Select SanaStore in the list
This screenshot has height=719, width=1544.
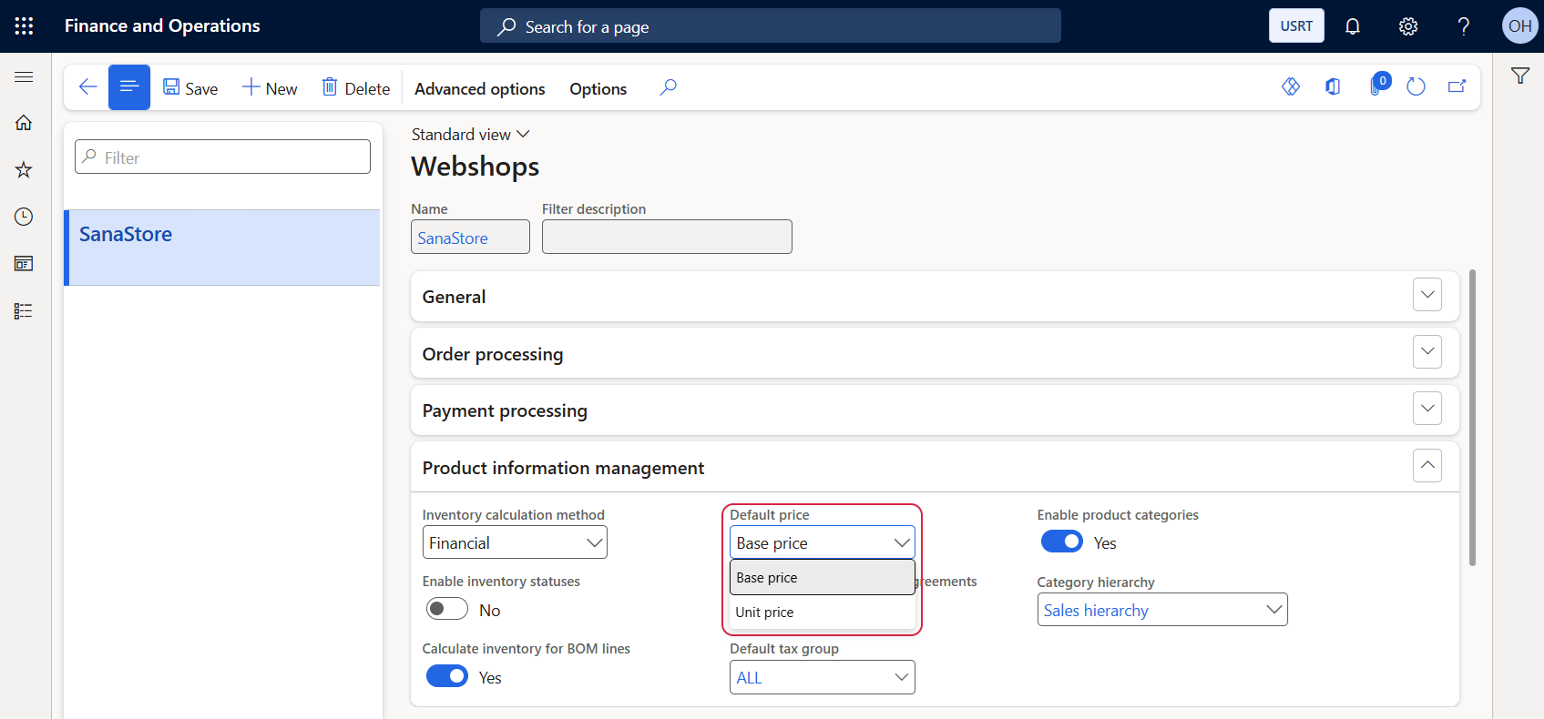point(222,248)
